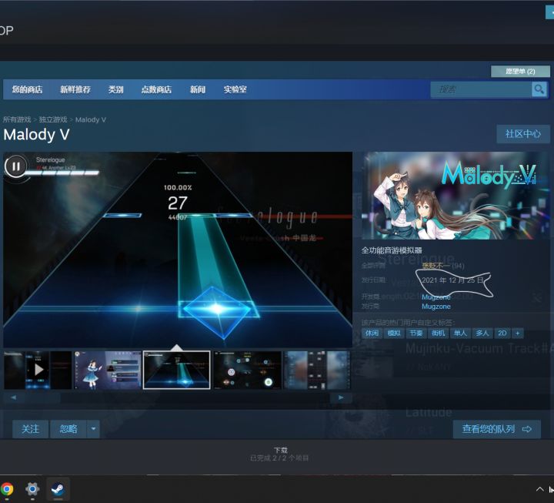Open 实验室 labs tab
The image size is (554, 503).
click(235, 89)
